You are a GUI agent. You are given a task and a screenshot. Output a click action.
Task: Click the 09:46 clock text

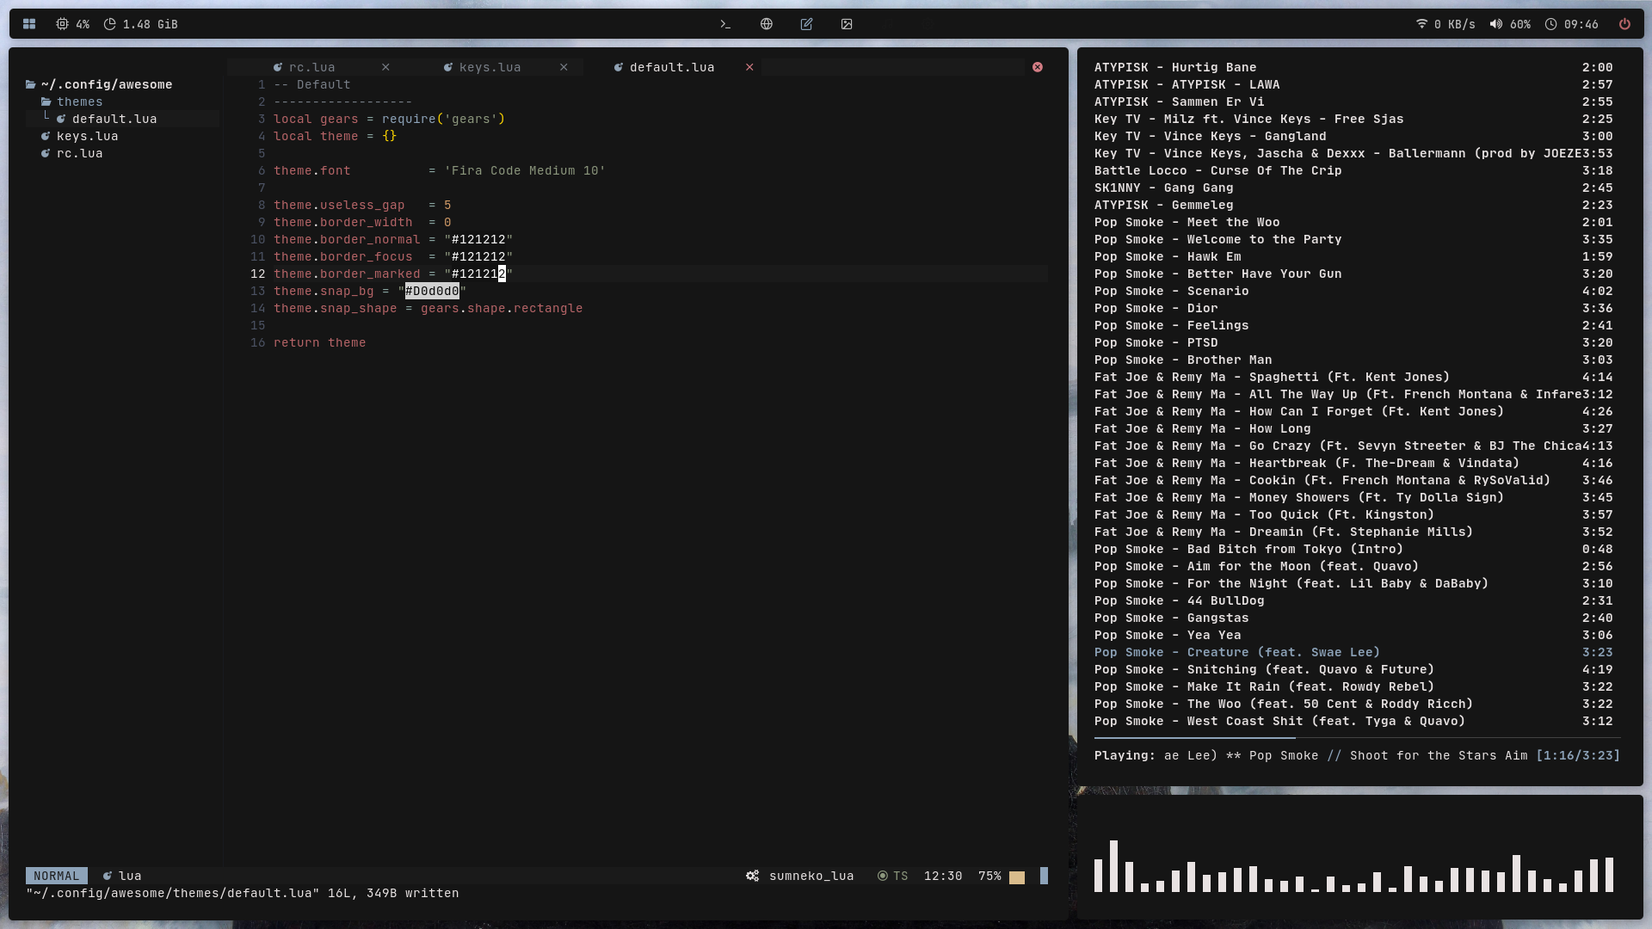pos(1581,24)
